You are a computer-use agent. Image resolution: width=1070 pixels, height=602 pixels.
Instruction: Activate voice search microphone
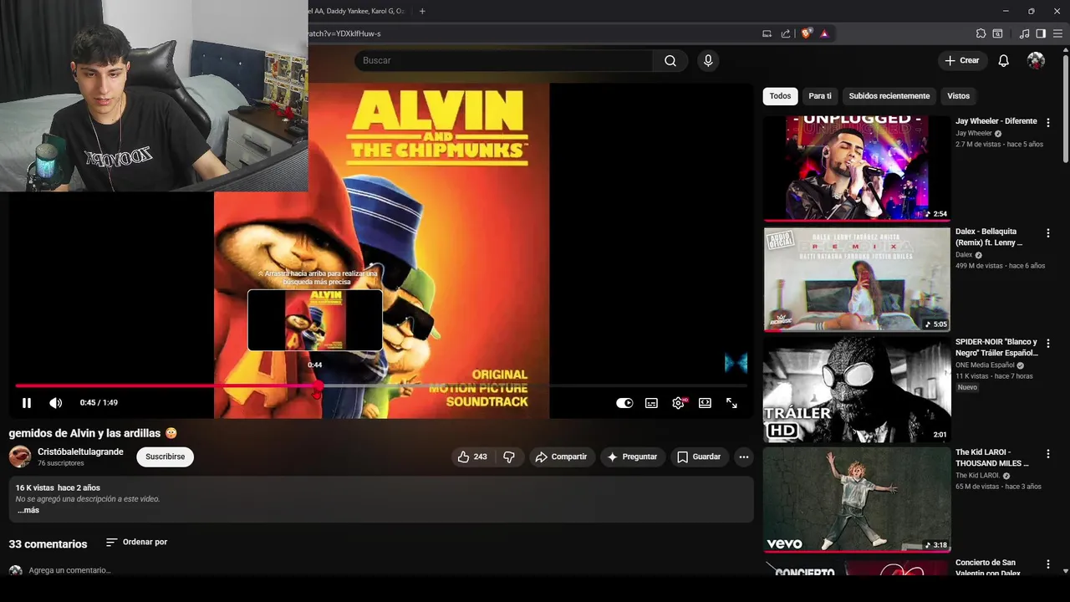tap(708, 60)
